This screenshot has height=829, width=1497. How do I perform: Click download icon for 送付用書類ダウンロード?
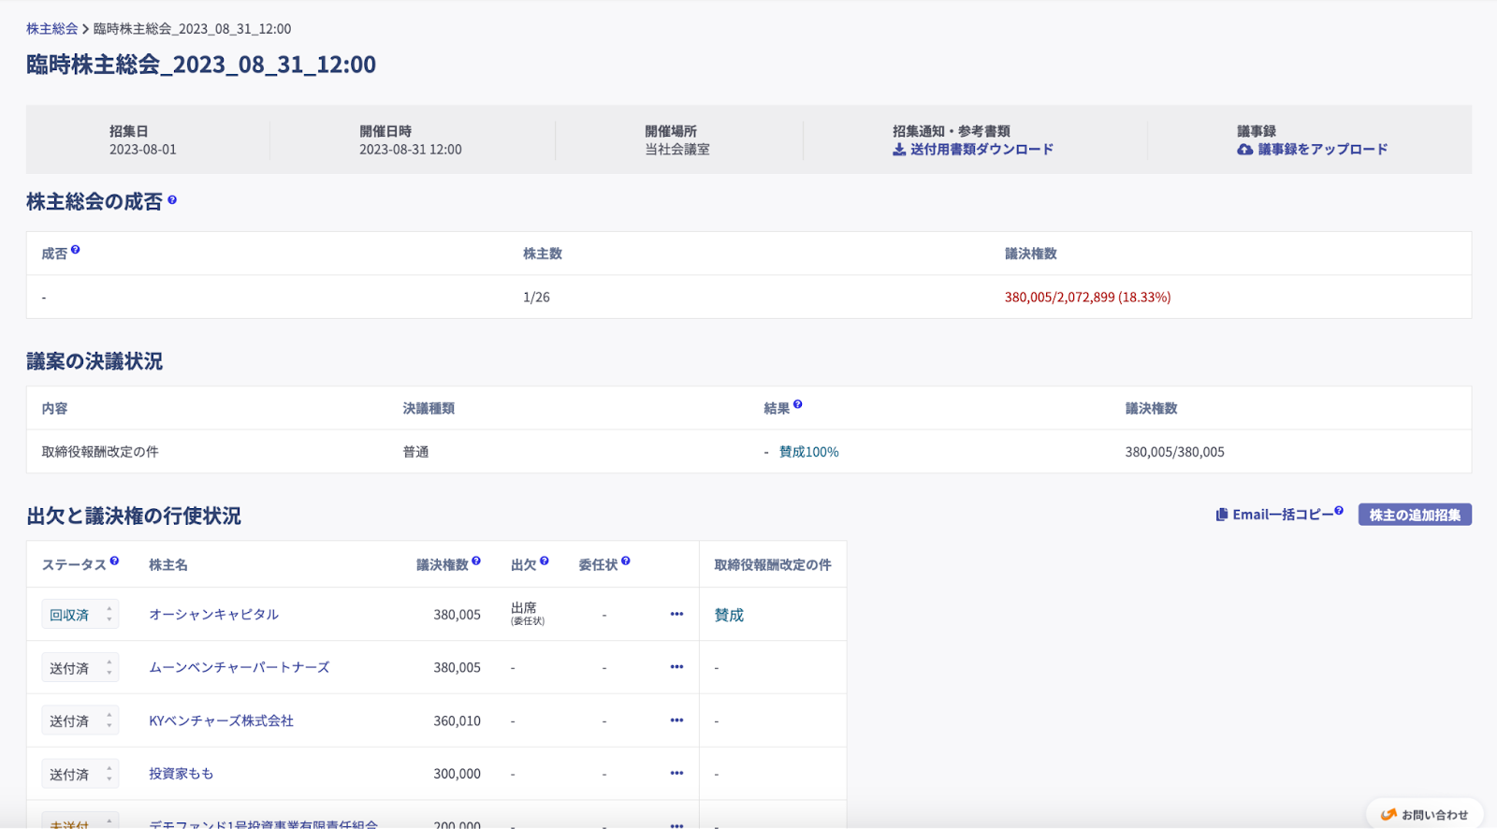(899, 150)
